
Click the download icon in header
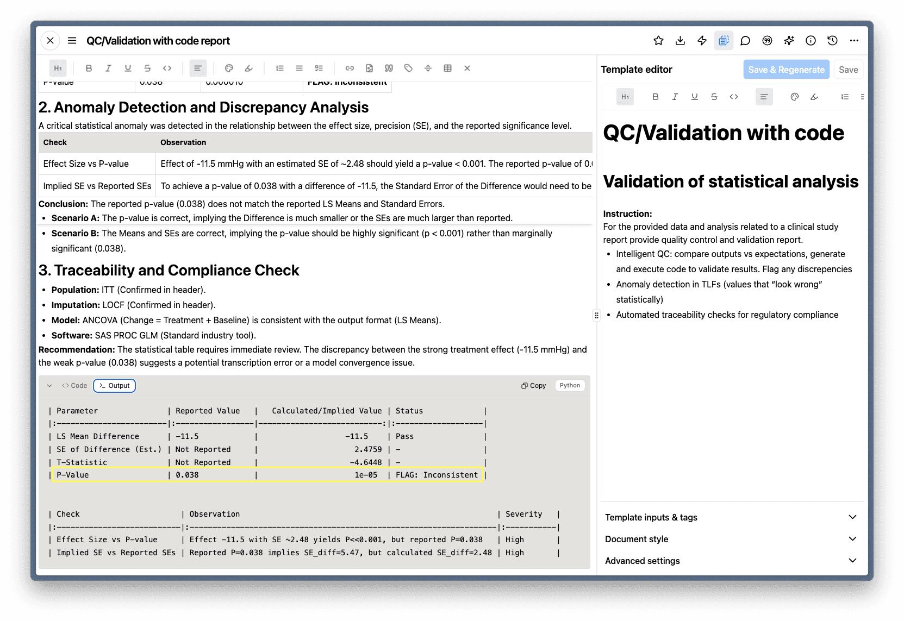point(680,41)
